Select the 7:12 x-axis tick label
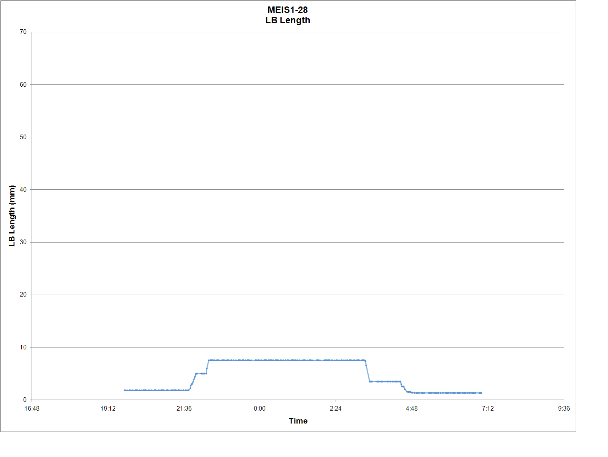Screen dimensions: 608x457 (488, 409)
